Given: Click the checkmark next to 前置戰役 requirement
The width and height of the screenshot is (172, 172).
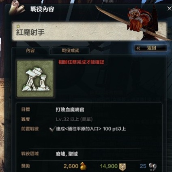Looking at the screenshot, I should 52,129.
